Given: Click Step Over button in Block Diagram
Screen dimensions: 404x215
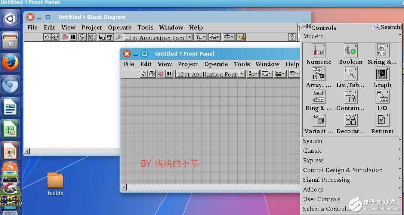Looking at the screenshot, I should tap(110, 37).
